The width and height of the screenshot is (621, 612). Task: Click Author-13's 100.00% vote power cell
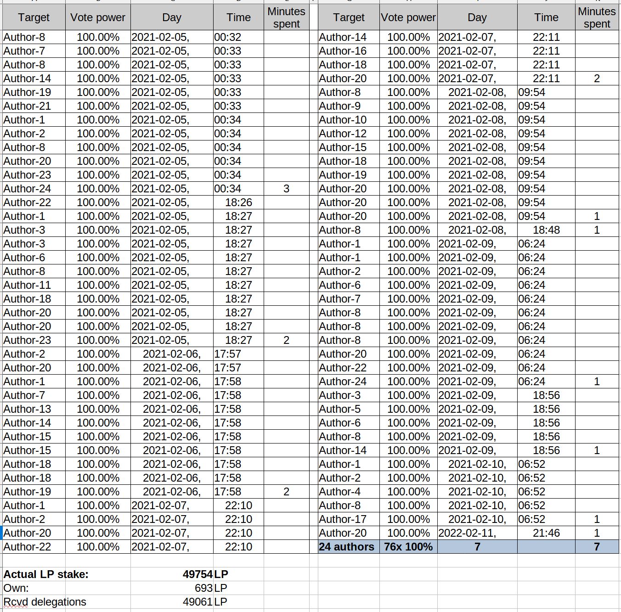coord(98,409)
